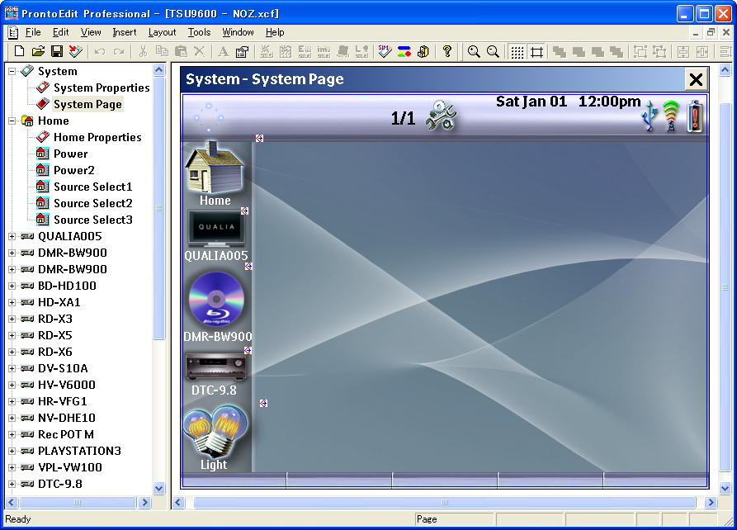The width and height of the screenshot is (737, 530).
Task: Open the Layout menu
Action: point(162,32)
